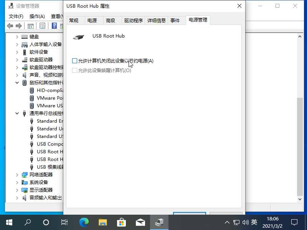Screen dimensions: 307x230
Task: Collapse the 通用串行总线控制器 branch
Action: pos(17,113)
